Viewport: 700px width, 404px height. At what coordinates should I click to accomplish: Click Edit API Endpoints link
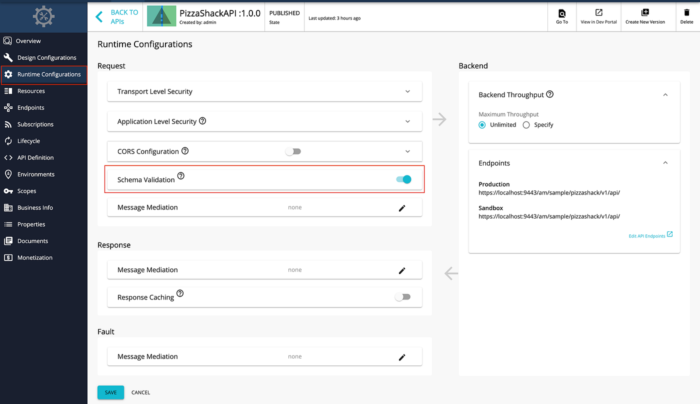tap(647, 235)
